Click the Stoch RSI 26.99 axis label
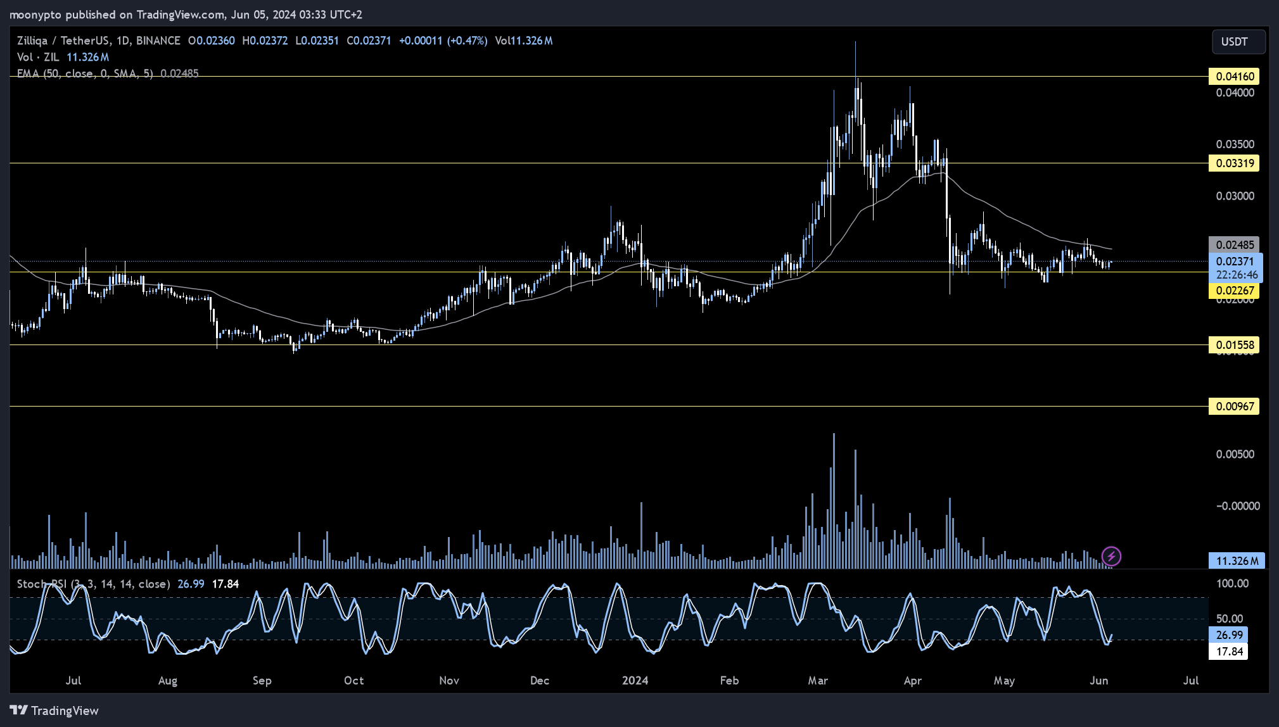 click(1228, 635)
